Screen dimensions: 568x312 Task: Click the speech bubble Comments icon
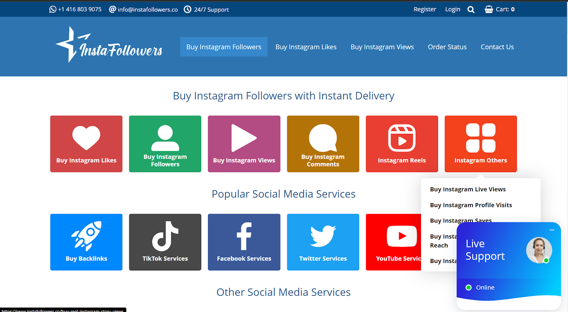pyautogui.click(x=323, y=138)
